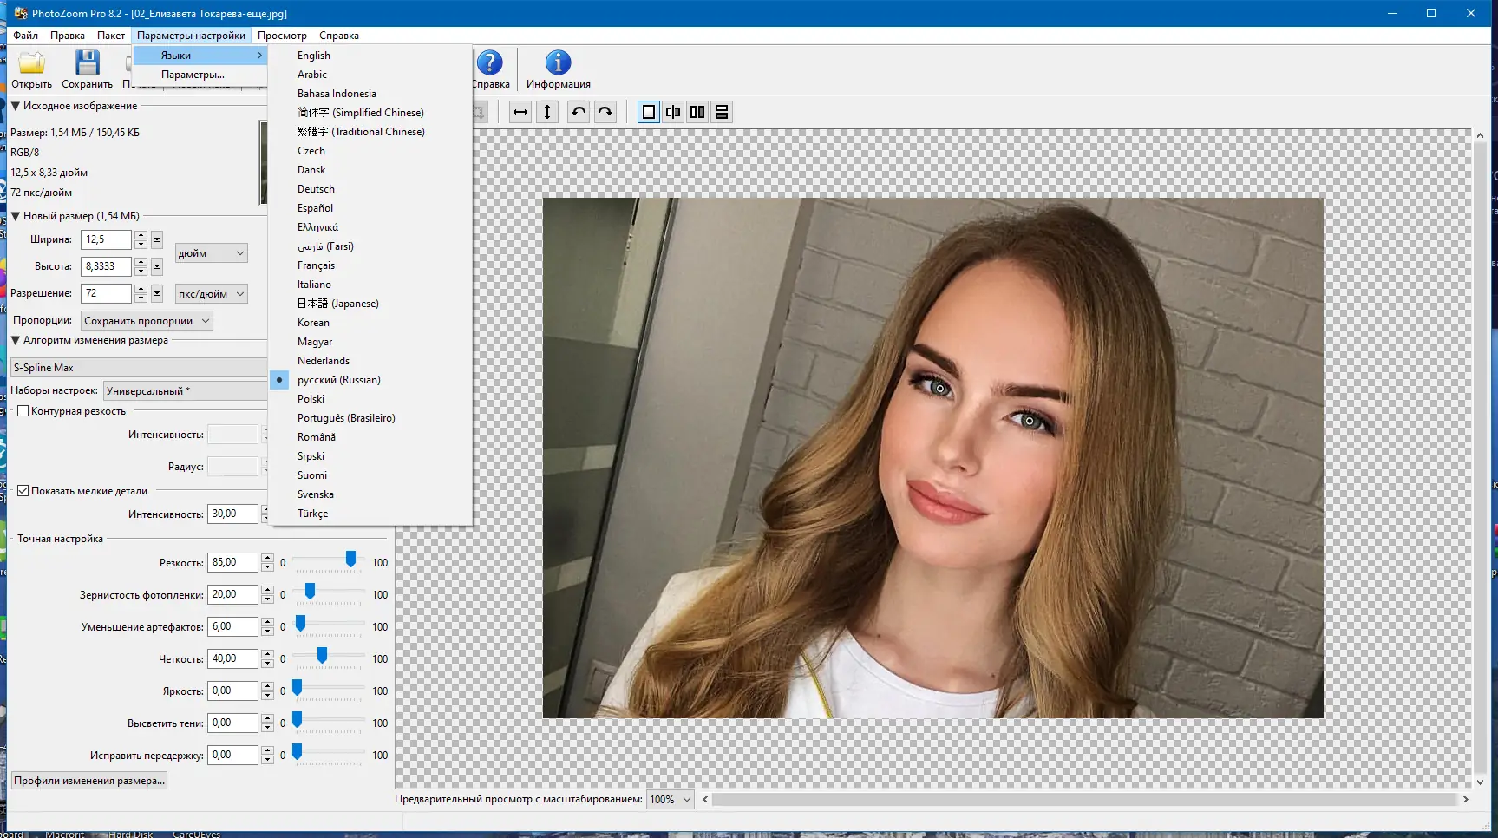Viewport: 1498px width, 838px height.
Task: Rotate image counterclockwise
Action: point(579,112)
